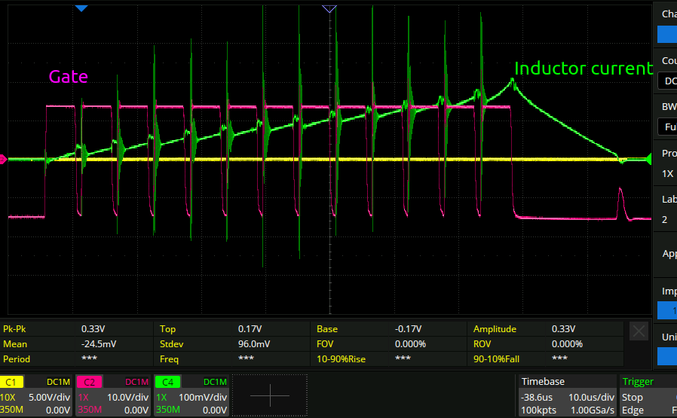Select the Pk-Pk measurement value

pos(93,329)
